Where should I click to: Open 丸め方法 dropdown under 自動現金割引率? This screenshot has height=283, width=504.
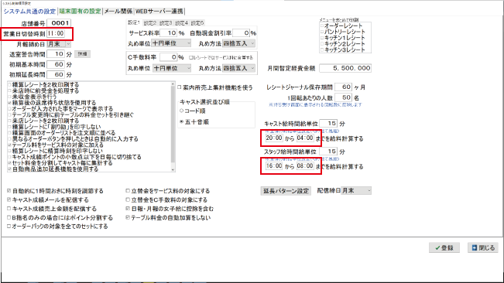238,43
